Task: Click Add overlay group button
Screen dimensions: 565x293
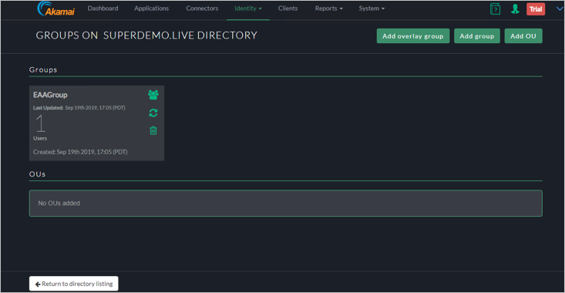Action: [413, 36]
